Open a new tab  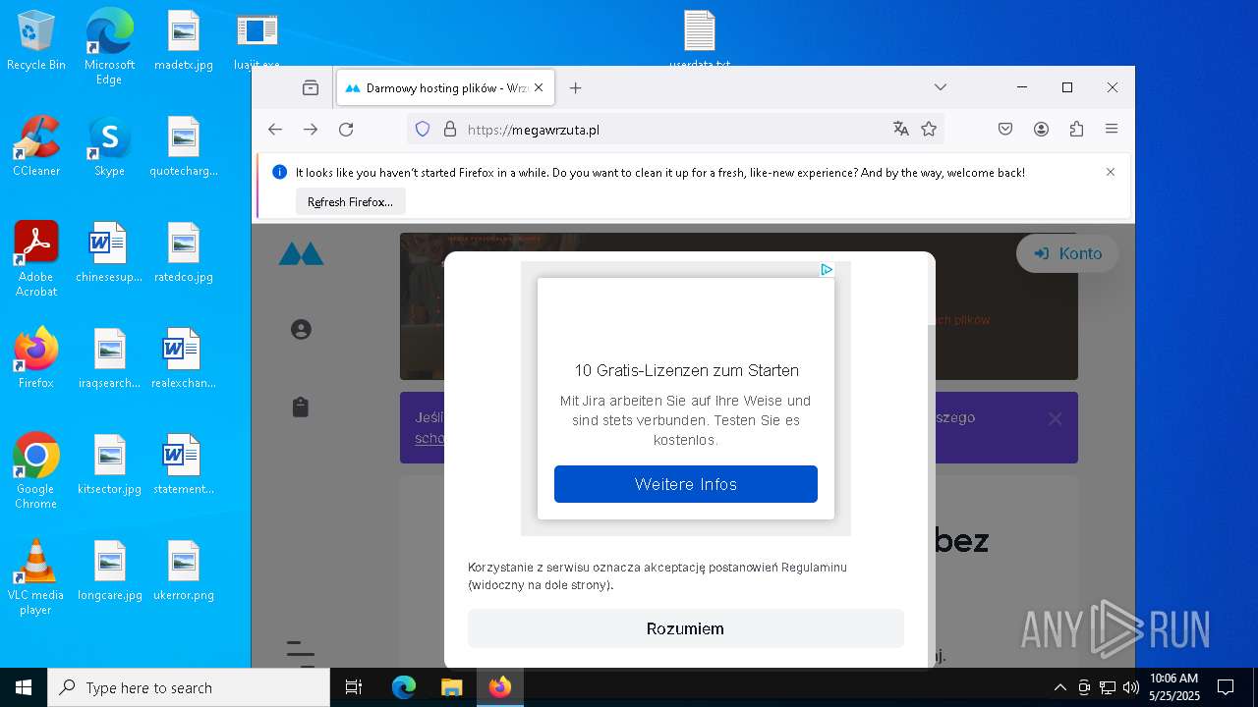(x=576, y=87)
